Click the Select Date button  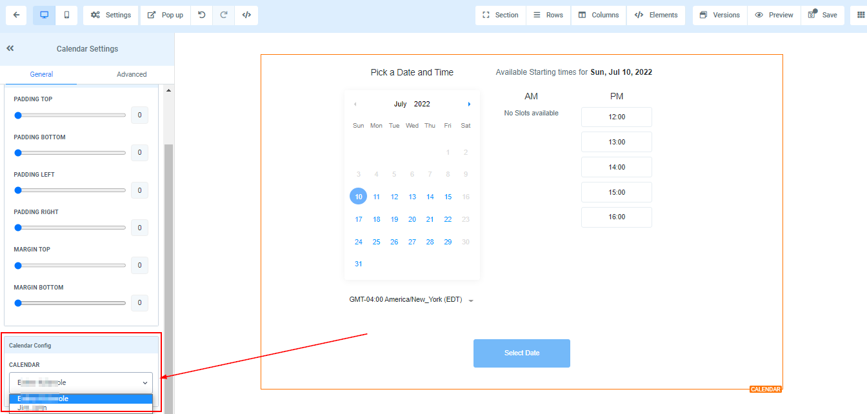[x=521, y=353]
